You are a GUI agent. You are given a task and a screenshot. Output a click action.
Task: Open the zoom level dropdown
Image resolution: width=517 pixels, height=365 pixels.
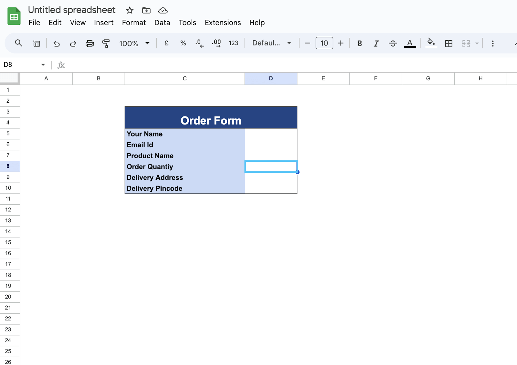134,43
